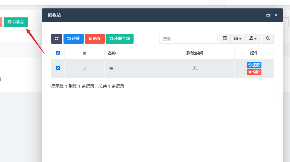Click the 回收站 dialog title text
Screen dimensions: 290x162
coord(54,15)
